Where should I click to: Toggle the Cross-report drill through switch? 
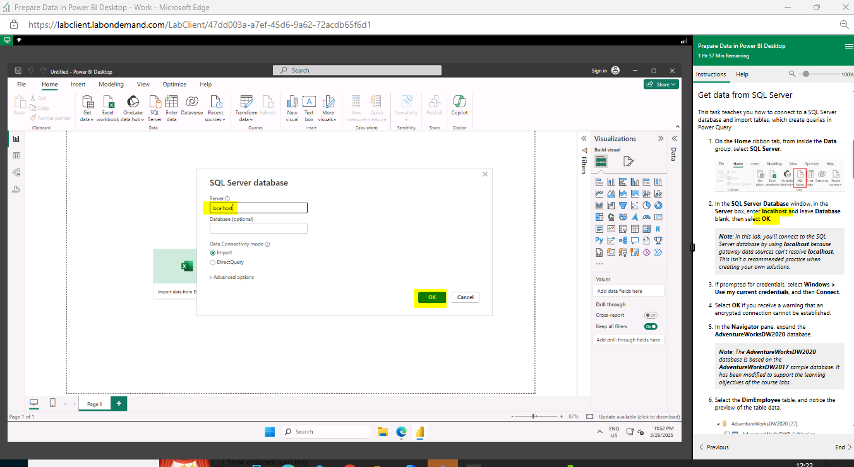[x=651, y=315]
